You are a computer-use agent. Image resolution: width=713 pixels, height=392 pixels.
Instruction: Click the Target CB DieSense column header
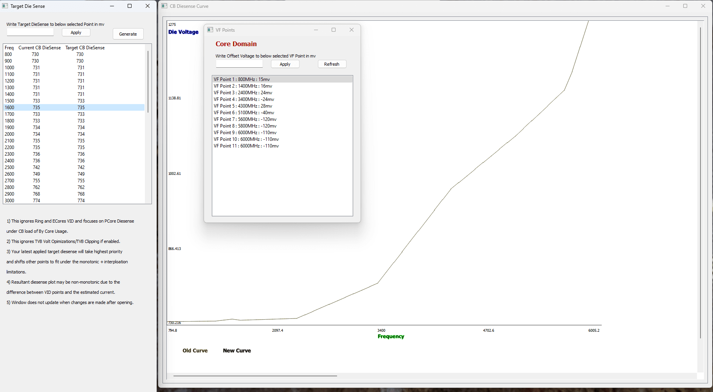coord(85,48)
